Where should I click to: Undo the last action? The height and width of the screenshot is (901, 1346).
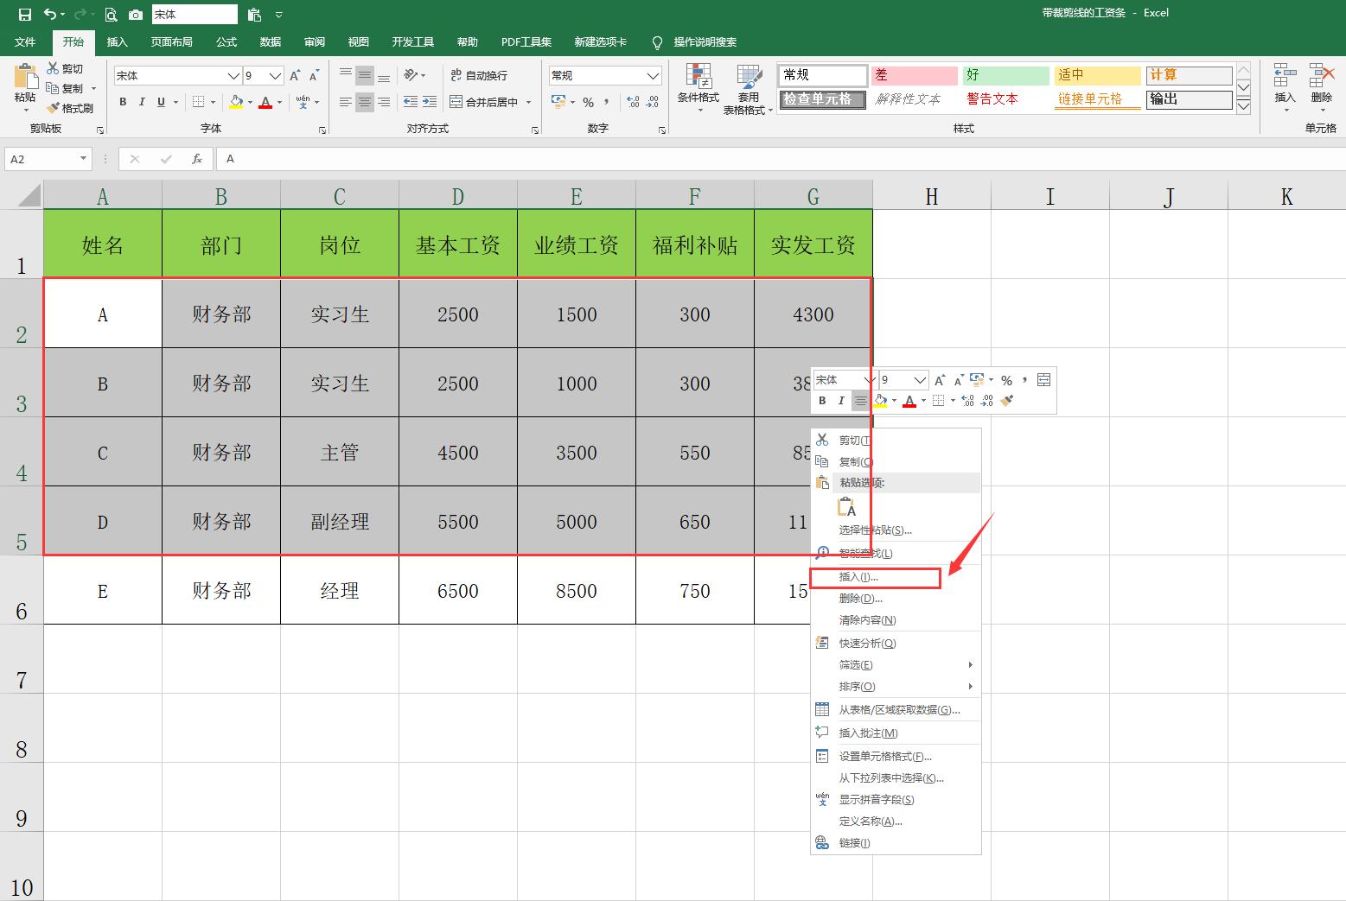(50, 14)
